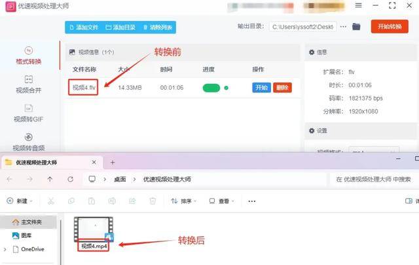Viewport: 419px width, 265px height.
Task: Select 主文件夹 in the navigation pane
Action: click(x=28, y=222)
